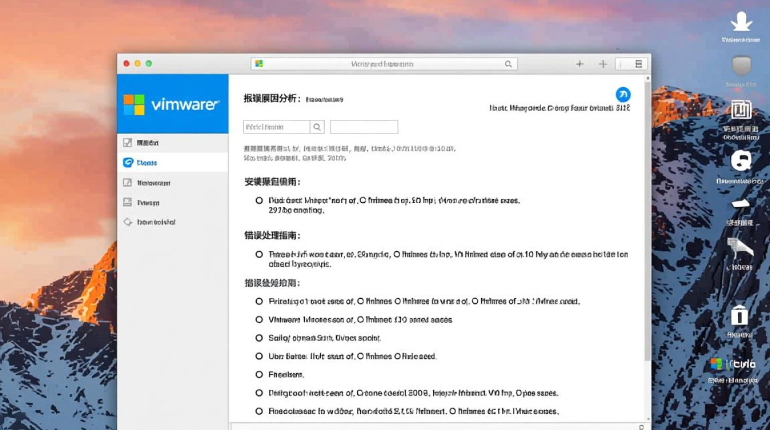This screenshot has width=770, height=430.
Task: Click the first plus button in the title bar
Action: [580, 64]
